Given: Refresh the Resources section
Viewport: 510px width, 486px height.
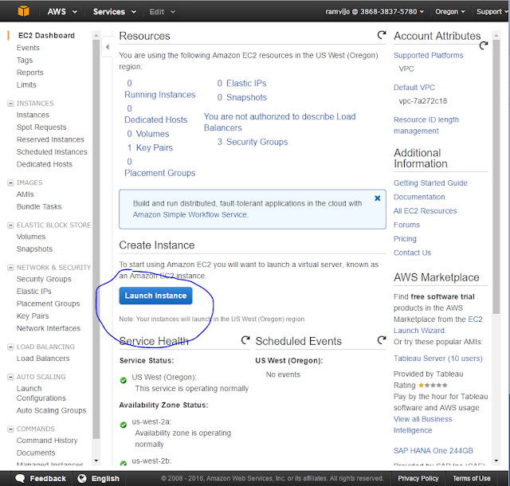Looking at the screenshot, I should pos(382,34).
